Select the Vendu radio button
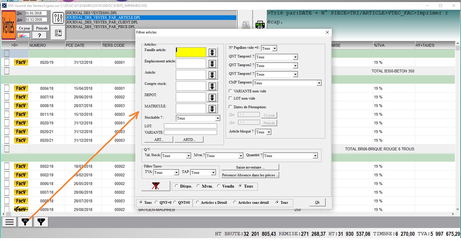 coord(219,186)
